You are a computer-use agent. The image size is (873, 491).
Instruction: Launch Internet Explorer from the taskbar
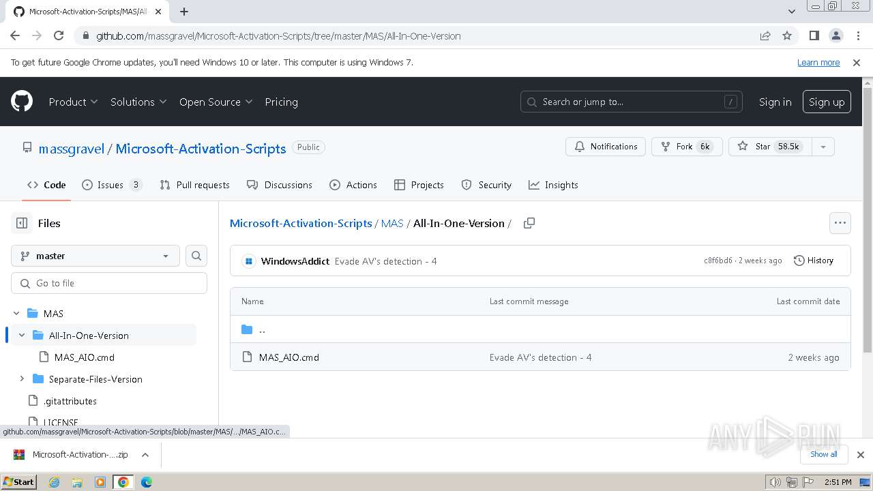tap(54, 482)
